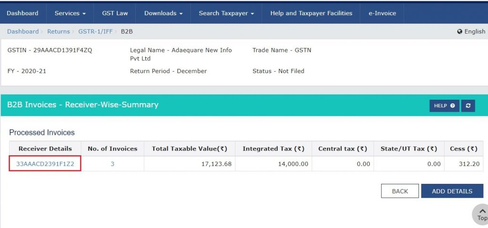Open receiver GSTIN 33AAACD2391F1Z2 link

[45, 164]
